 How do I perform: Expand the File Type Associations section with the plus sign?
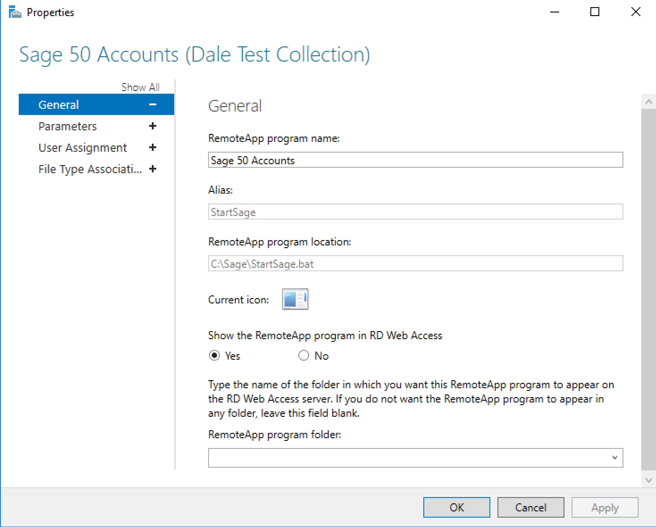click(153, 169)
